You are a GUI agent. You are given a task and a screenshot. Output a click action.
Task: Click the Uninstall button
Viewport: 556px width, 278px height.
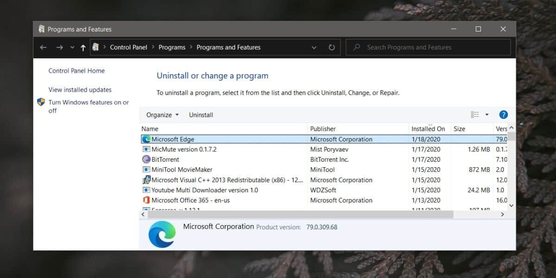(201, 114)
